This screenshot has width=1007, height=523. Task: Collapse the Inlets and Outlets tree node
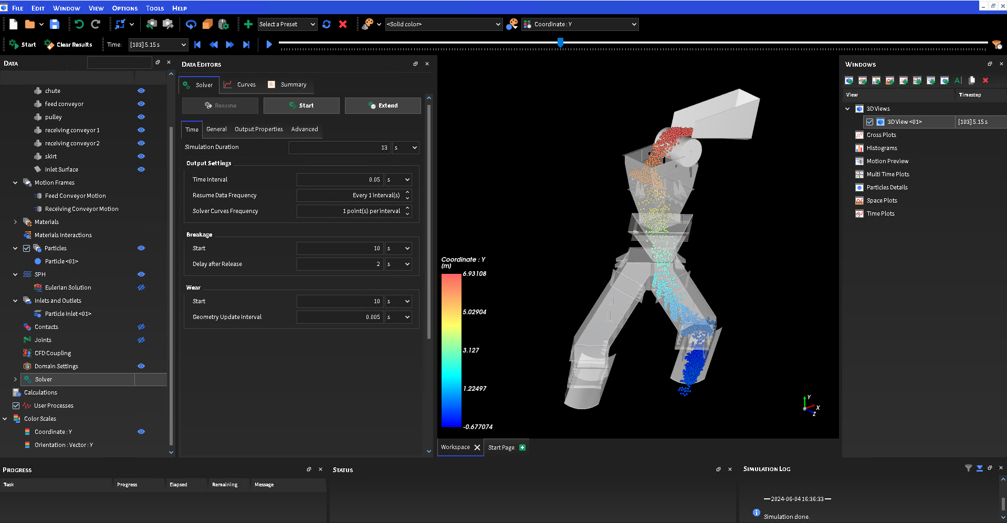coord(15,300)
